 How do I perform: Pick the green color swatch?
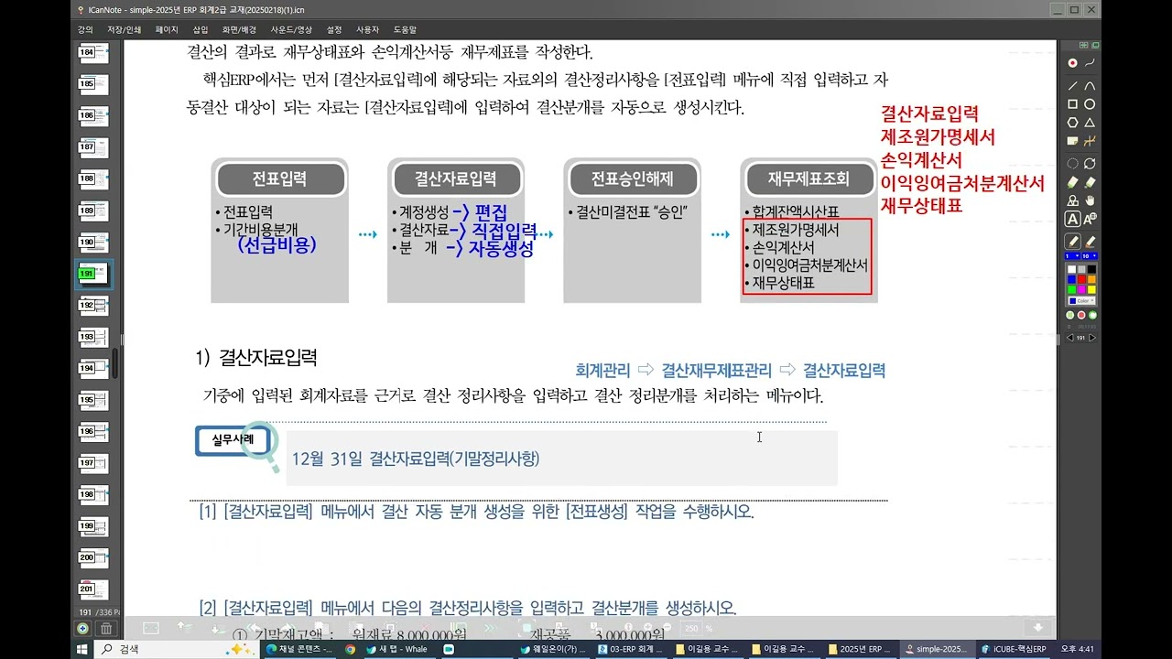pos(1071,289)
